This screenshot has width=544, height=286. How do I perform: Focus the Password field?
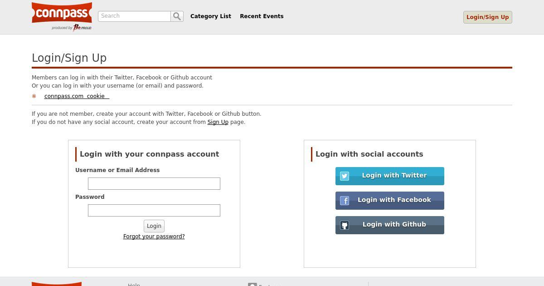pyautogui.click(x=154, y=210)
